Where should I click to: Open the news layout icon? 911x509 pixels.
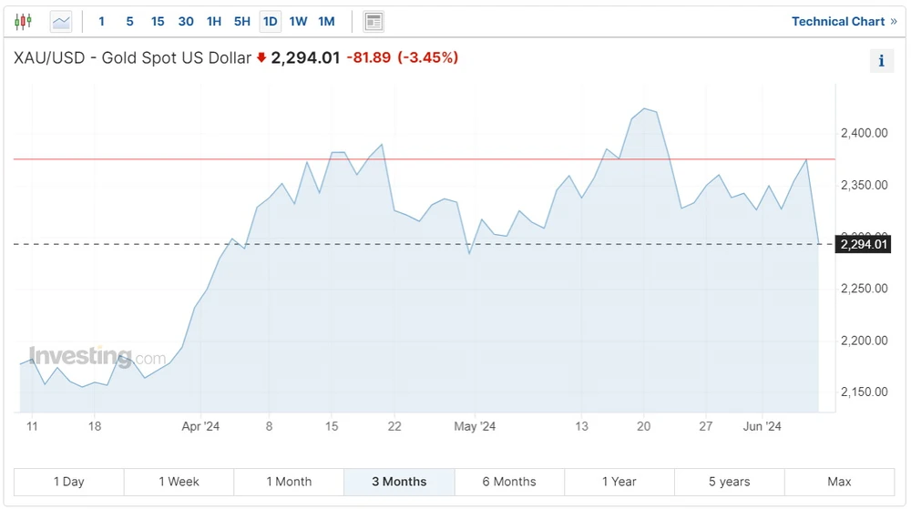pos(373,21)
